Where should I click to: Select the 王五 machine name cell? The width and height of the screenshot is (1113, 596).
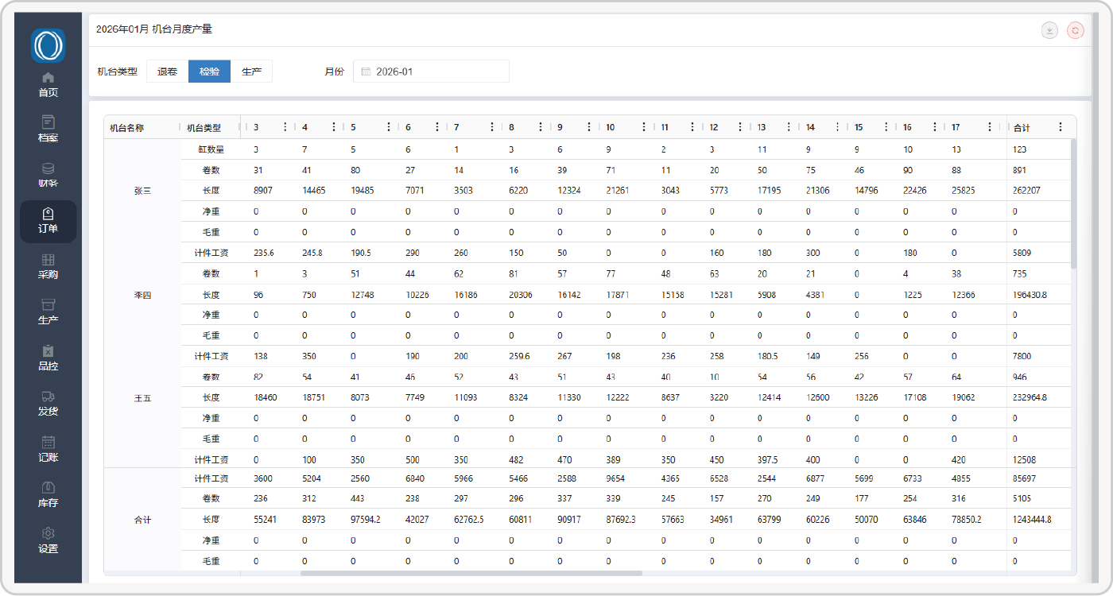click(142, 397)
